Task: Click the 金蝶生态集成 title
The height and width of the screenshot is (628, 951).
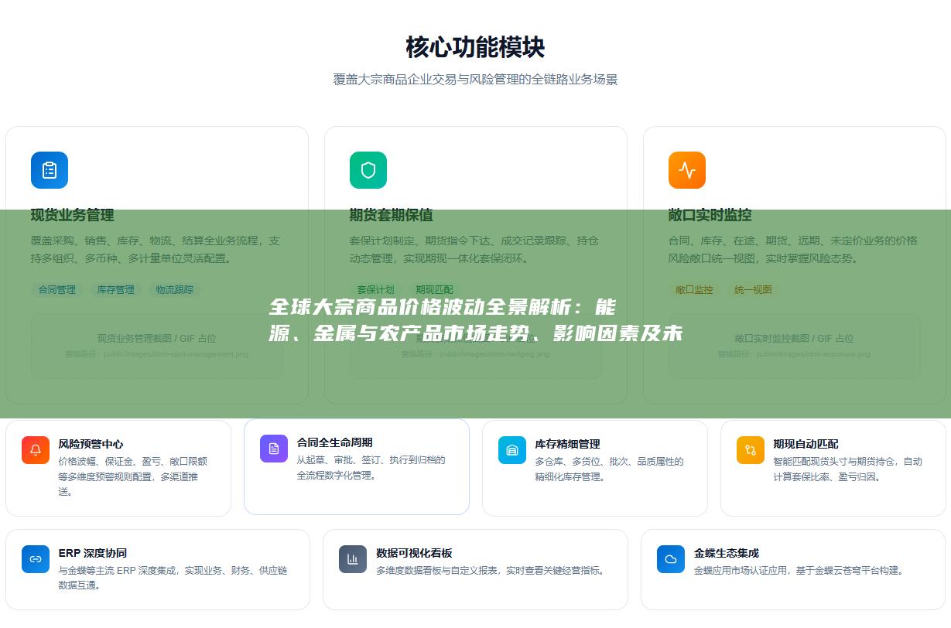Action: 727,553
